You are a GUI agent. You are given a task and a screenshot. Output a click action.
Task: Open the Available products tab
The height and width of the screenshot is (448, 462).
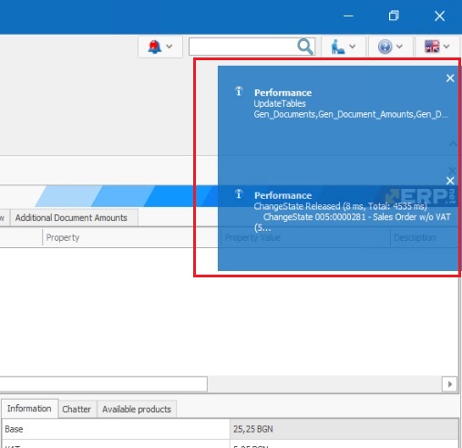tap(137, 409)
